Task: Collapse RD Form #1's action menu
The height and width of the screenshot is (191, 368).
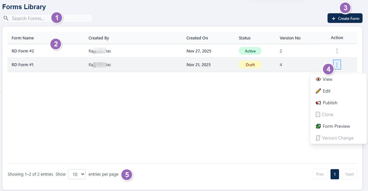Action: tap(337, 65)
